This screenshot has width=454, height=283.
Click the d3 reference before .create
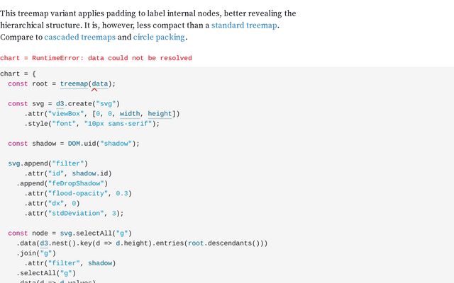[x=60, y=104]
